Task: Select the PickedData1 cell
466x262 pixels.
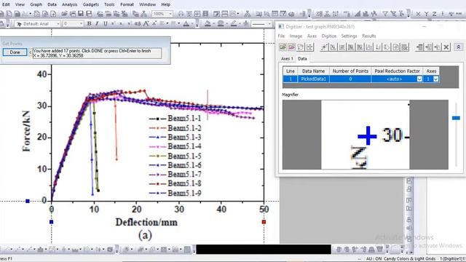Action: point(313,79)
